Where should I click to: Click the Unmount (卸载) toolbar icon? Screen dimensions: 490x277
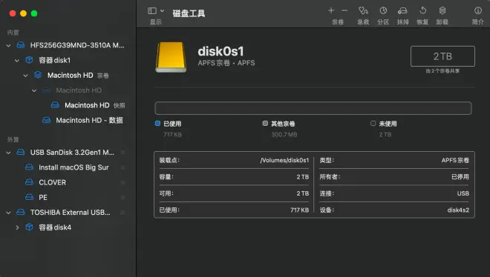(x=442, y=10)
